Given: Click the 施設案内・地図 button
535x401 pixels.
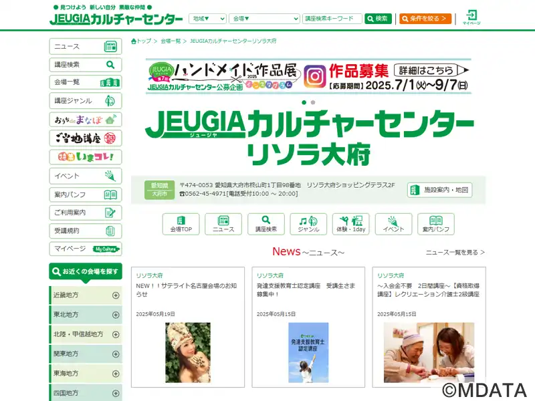Looking at the screenshot, I should click(439, 190).
